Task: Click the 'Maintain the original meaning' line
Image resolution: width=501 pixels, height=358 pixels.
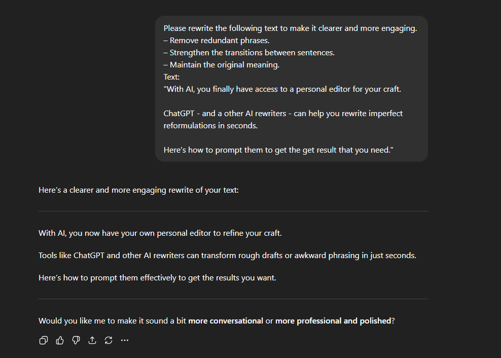Action: coord(222,65)
